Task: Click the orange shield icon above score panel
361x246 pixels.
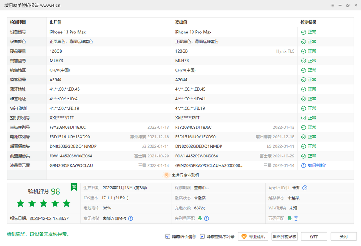Action: 166,175
